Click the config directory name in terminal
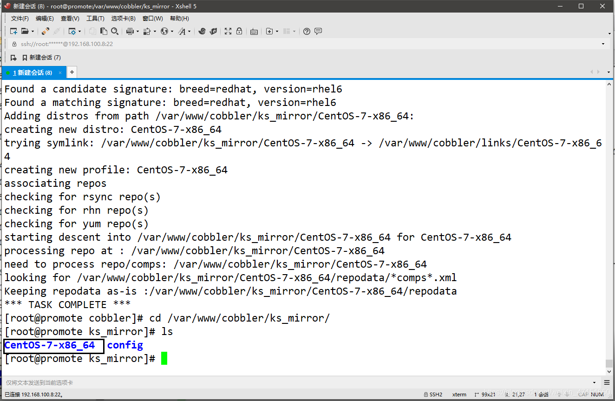The image size is (615, 401). point(125,345)
